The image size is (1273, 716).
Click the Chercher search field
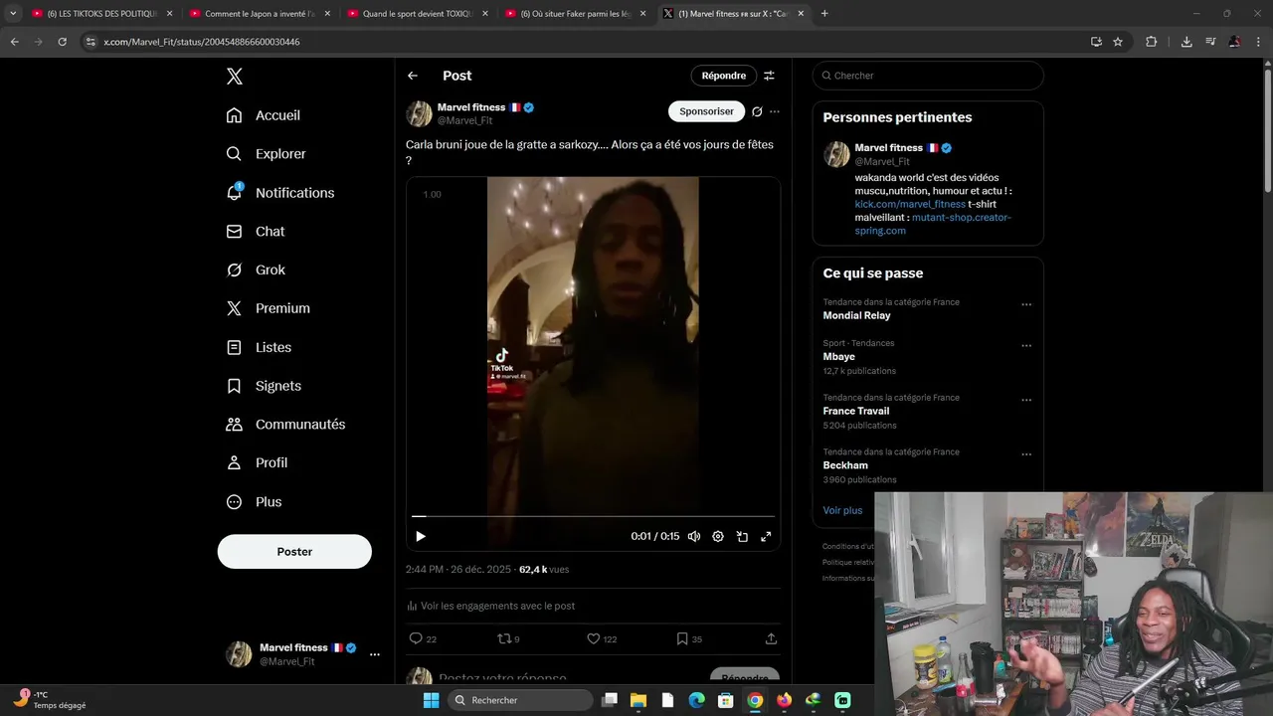[x=928, y=76]
